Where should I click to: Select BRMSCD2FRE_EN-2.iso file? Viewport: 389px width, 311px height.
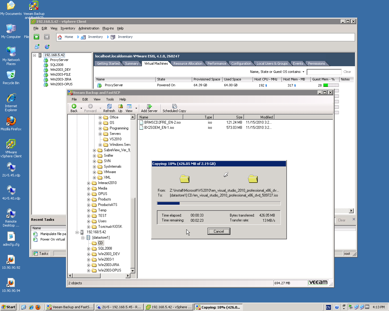(x=160, y=122)
